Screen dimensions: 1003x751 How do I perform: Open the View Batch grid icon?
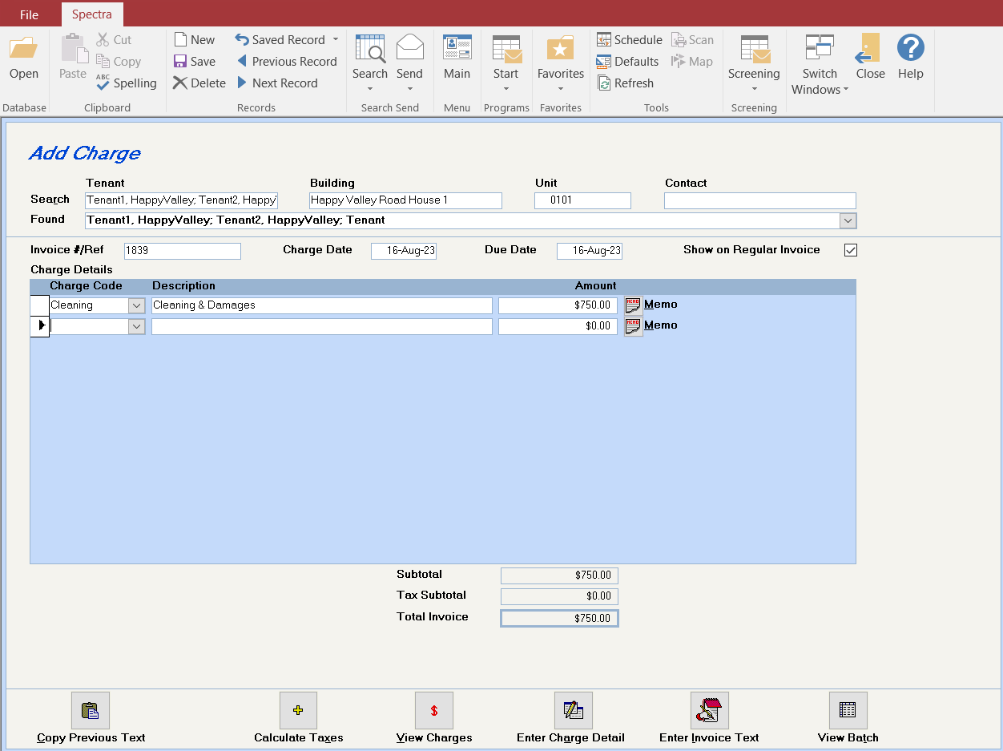(848, 710)
